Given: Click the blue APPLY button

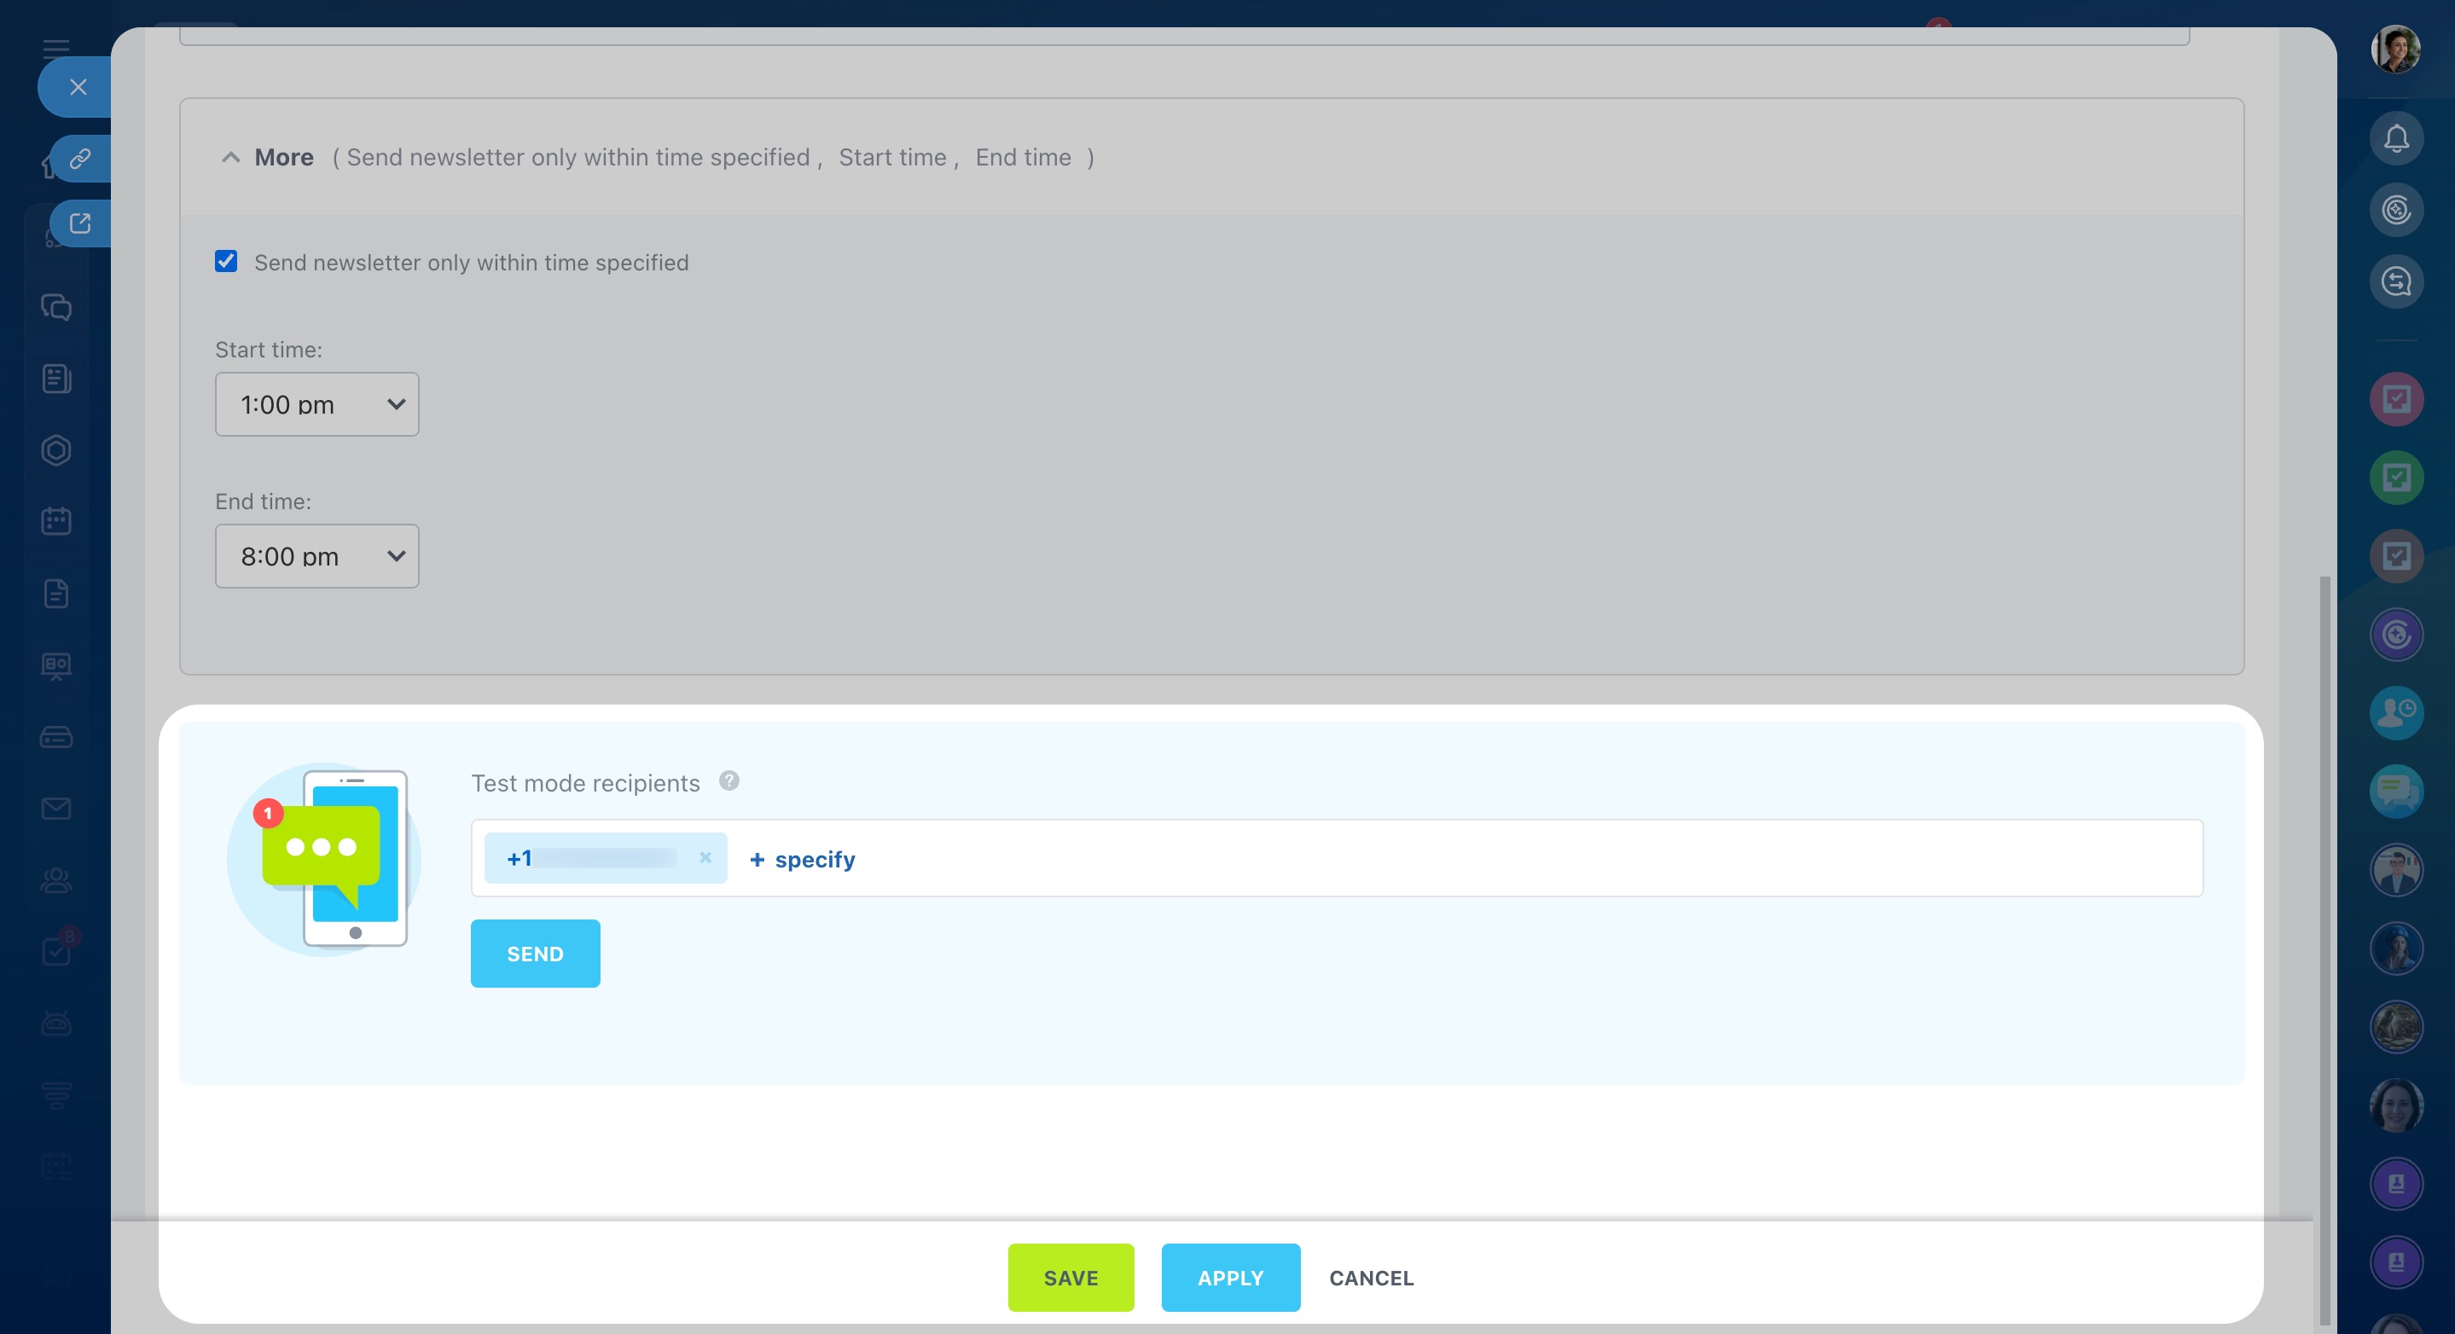Looking at the screenshot, I should (1229, 1277).
